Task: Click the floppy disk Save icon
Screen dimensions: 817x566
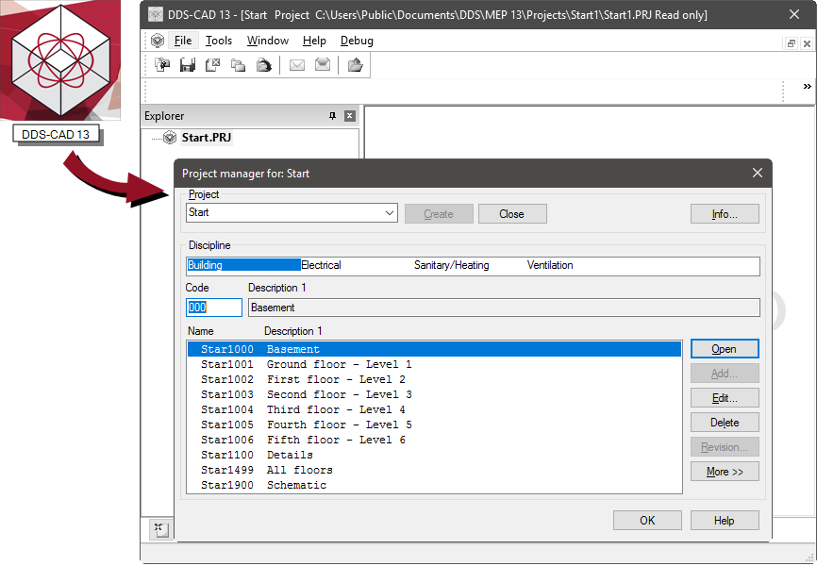Action: [x=188, y=65]
